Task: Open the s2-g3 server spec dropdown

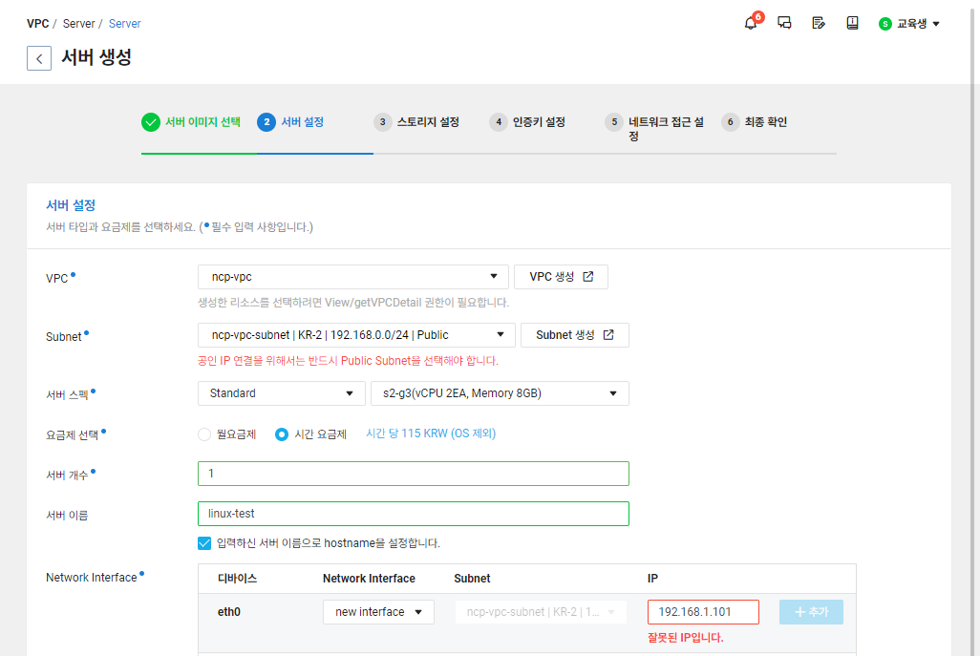Action: click(x=500, y=393)
